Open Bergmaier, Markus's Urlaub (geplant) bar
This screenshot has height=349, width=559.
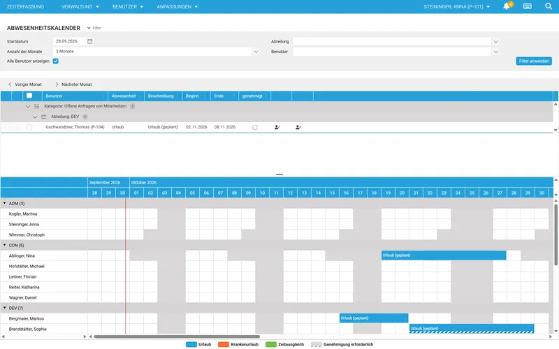coord(374,318)
